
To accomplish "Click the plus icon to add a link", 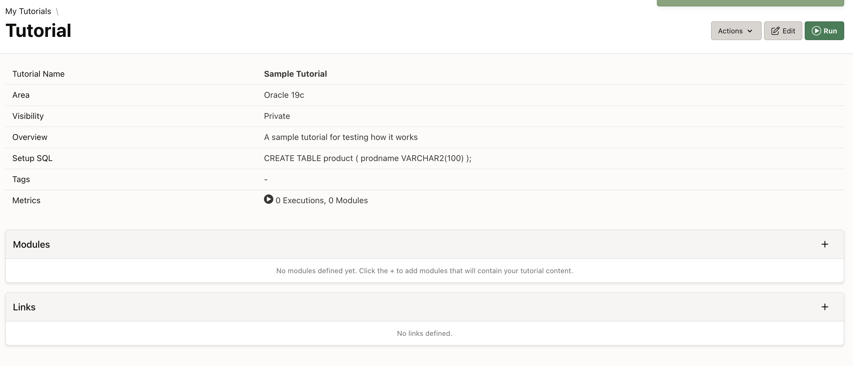I will pyautogui.click(x=825, y=307).
